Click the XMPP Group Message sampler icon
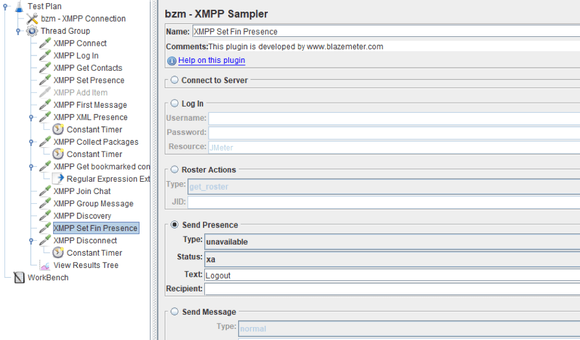Image resolution: width=580 pixels, height=340 pixels. 45,203
